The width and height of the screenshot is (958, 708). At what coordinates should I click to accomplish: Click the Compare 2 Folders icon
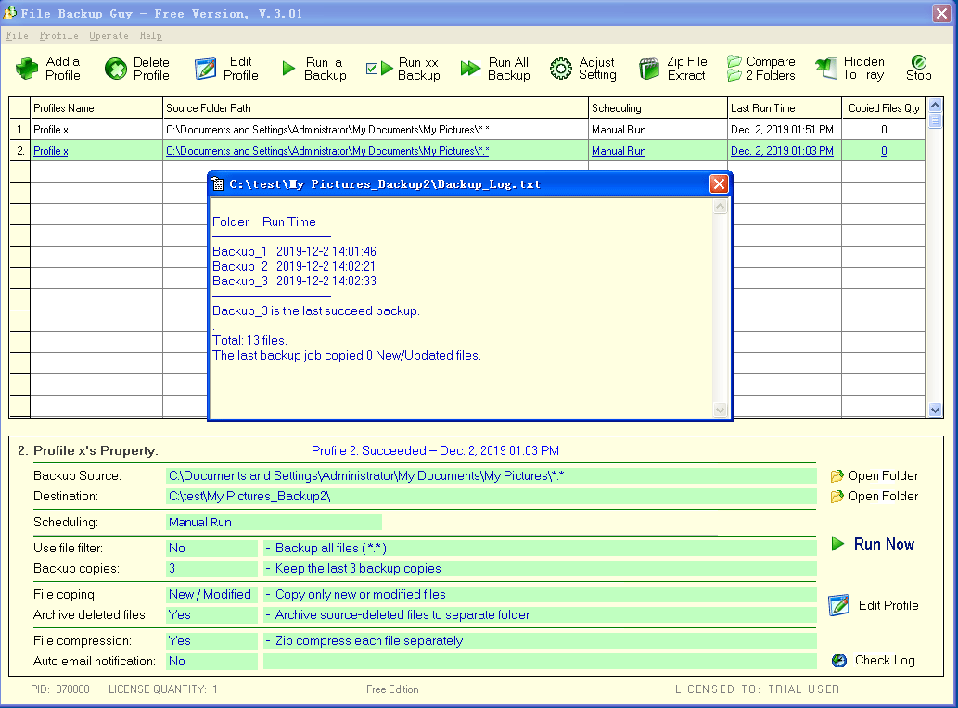[x=734, y=69]
